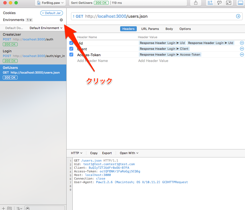Viewport: 245px width, 210px height.
Task: Click the first Response Header Login Uid token
Action: pyautogui.click(x=162, y=43)
